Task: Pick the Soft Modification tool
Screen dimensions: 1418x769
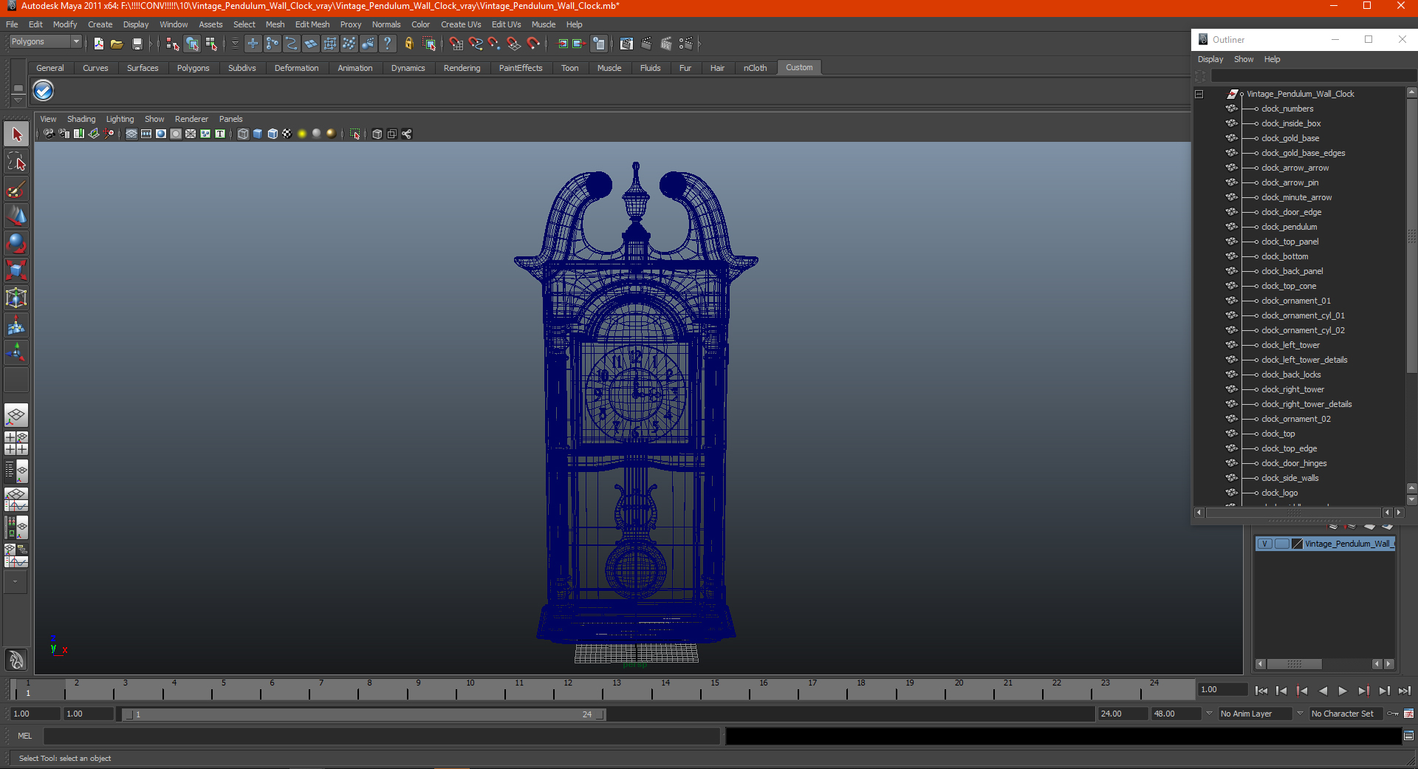Action: point(16,325)
